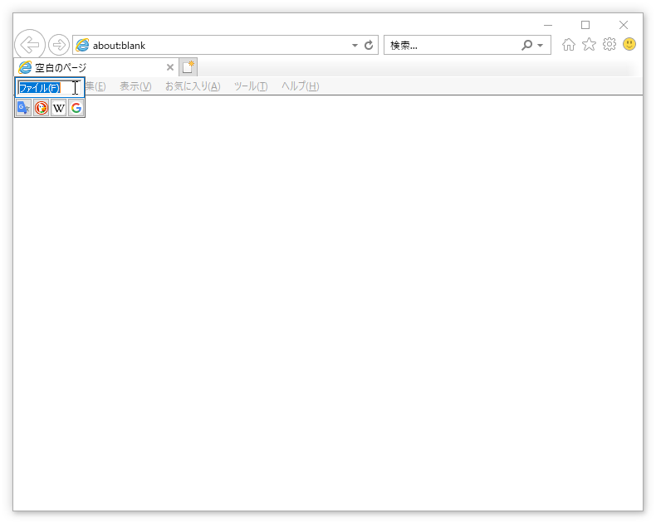The width and height of the screenshot is (656, 523).
Task: Open the 表示(V) menu
Action: 135,86
